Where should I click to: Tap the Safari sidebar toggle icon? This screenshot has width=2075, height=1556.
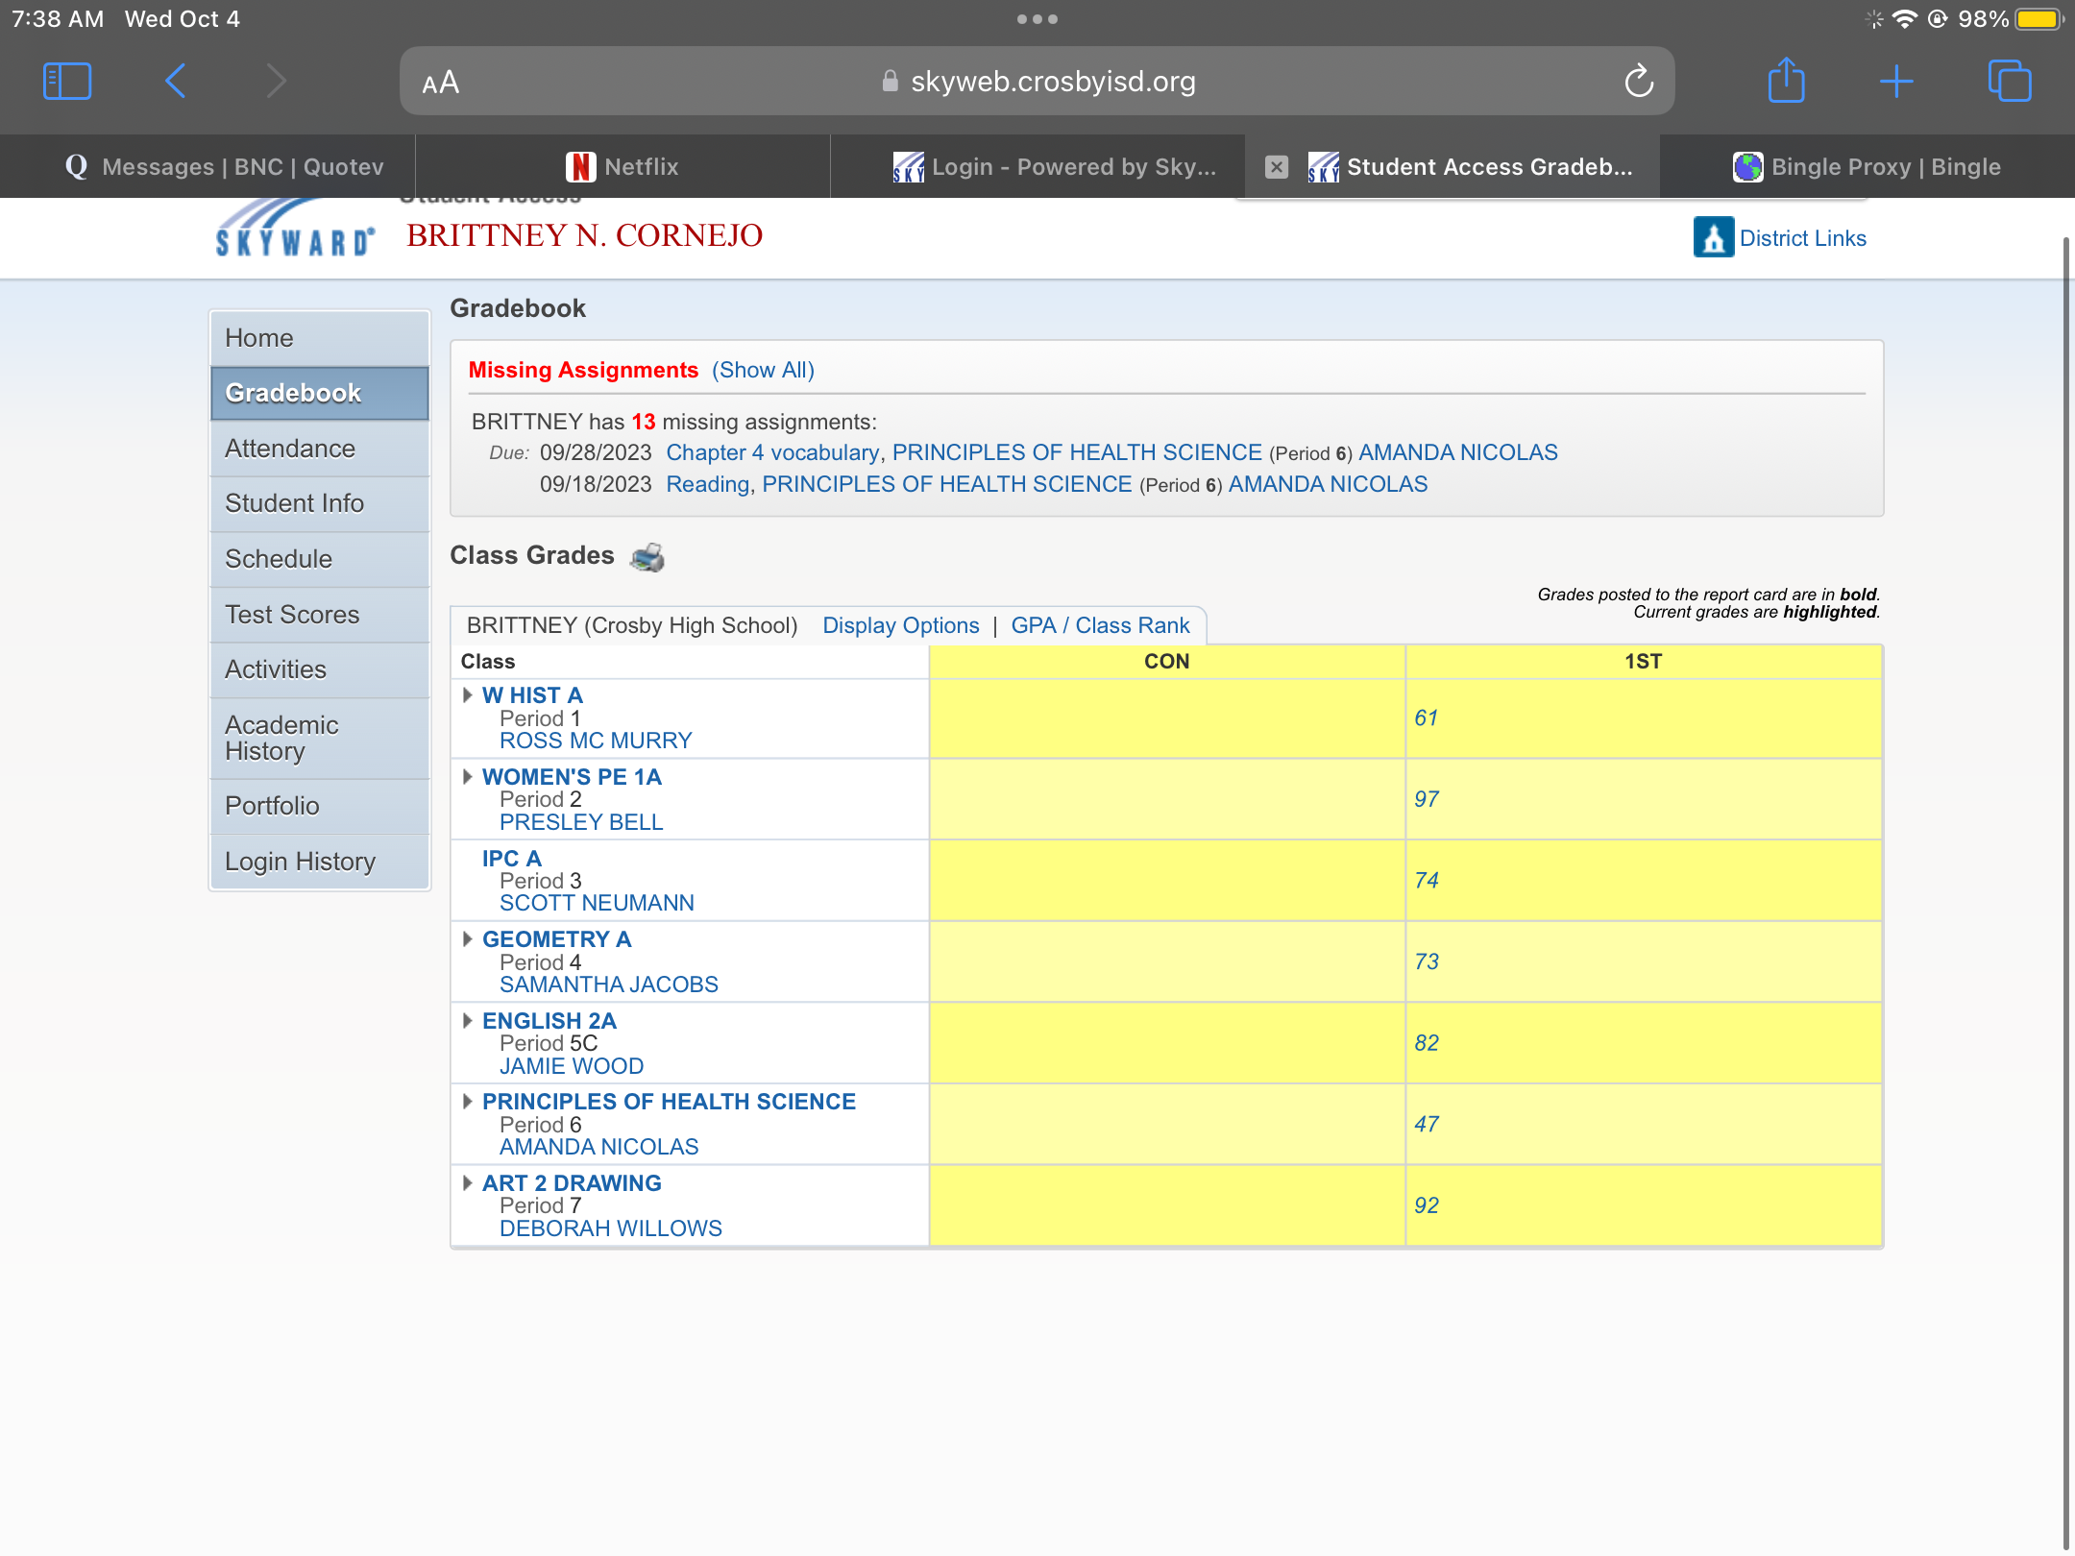[x=67, y=81]
